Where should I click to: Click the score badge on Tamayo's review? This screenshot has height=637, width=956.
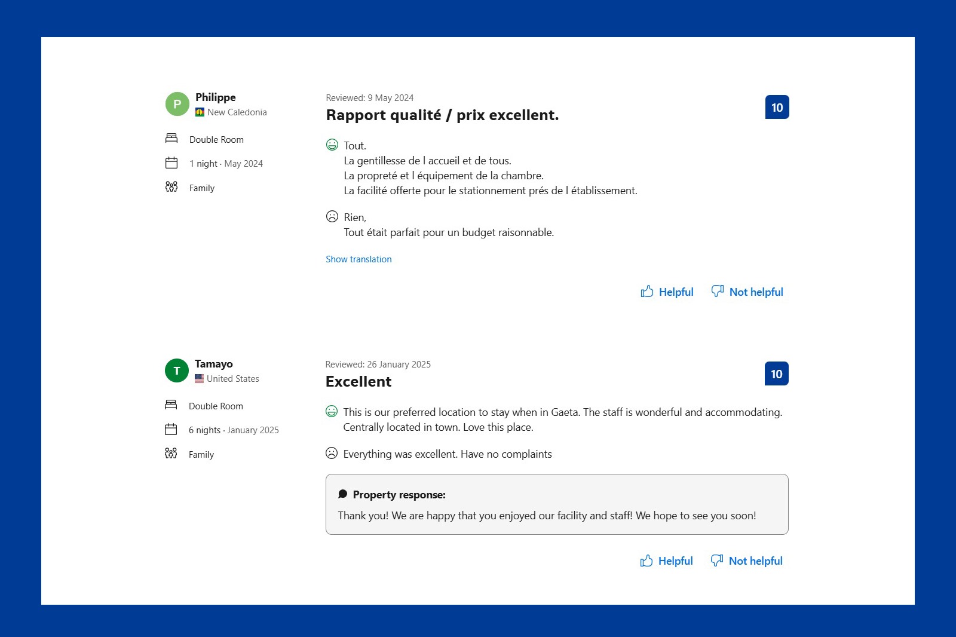pyautogui.click(x=776, y=373)
